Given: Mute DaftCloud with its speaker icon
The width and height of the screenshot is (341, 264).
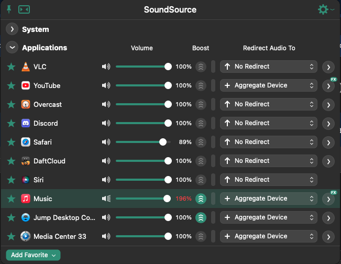Looking at the screenshot, I should tap(106, 161).
